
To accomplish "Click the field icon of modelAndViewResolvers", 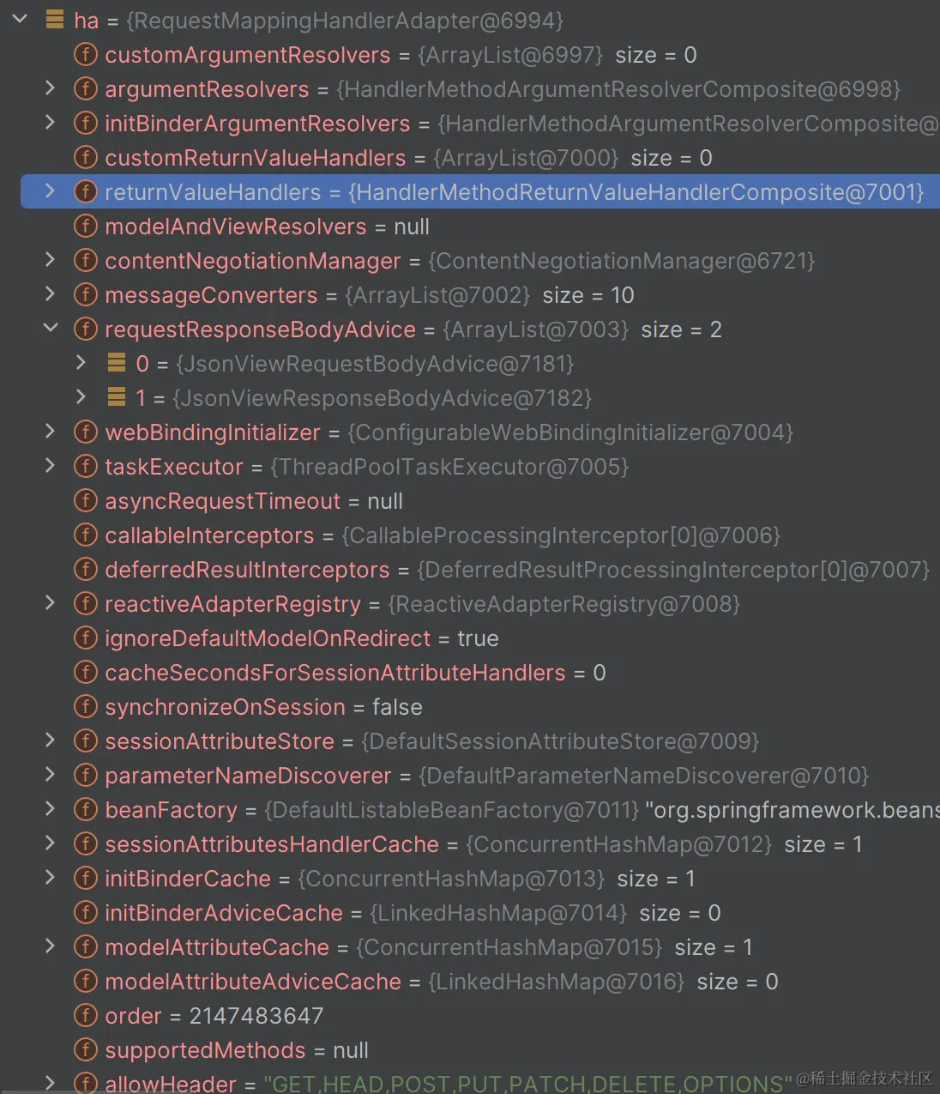I will [86, 227].
